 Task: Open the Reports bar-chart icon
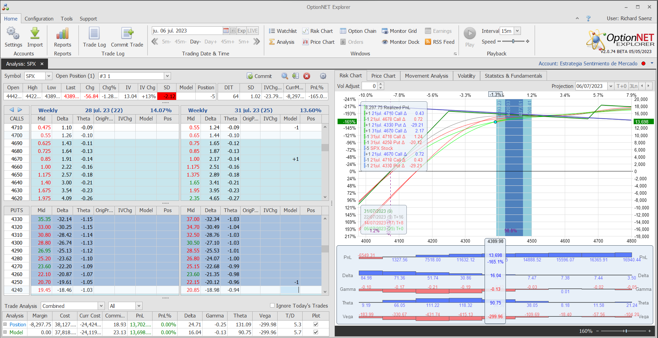(x=62, y=37)
